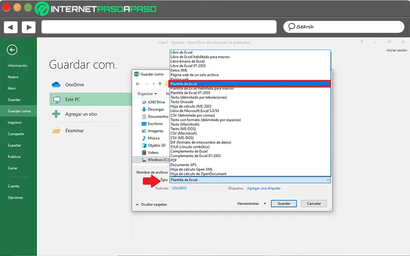Viewport: 410px width, 256px height.
Task: Choose Complemento de Excel type
Action: click(250, 151)
